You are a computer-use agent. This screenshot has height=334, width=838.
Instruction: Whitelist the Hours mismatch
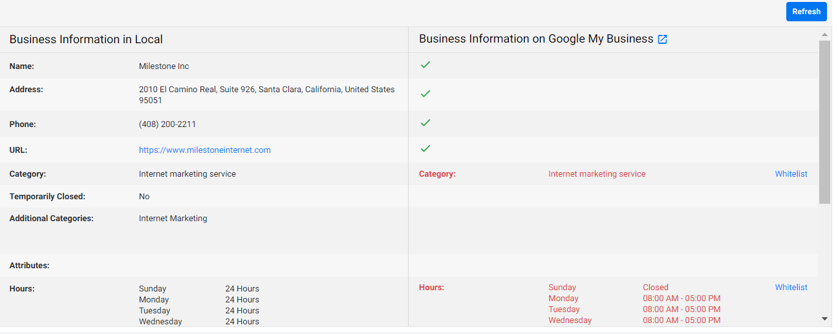[x=791, y=288]
